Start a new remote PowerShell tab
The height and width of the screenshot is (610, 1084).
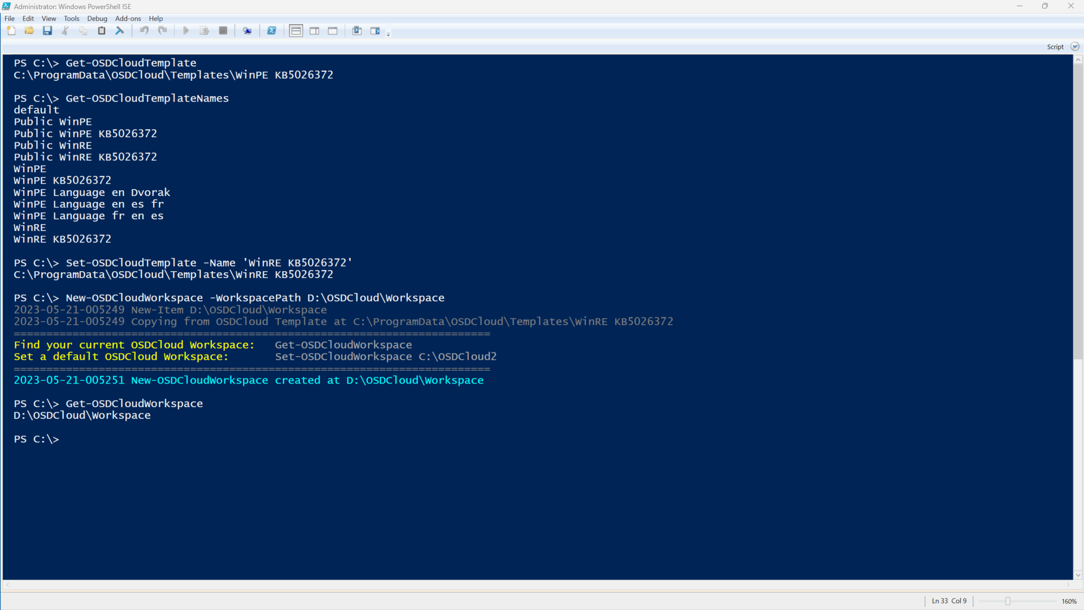point(247,31)
